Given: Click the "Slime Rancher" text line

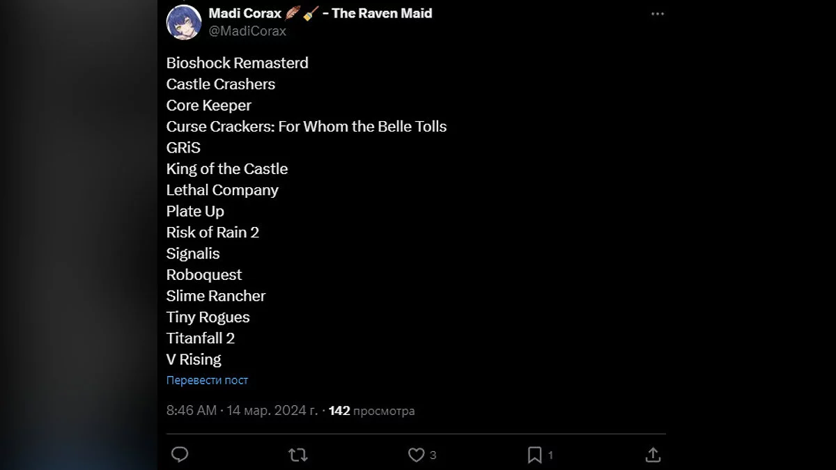Looking at the screenshot, I should pyautogui.click(x=216, y=296).
